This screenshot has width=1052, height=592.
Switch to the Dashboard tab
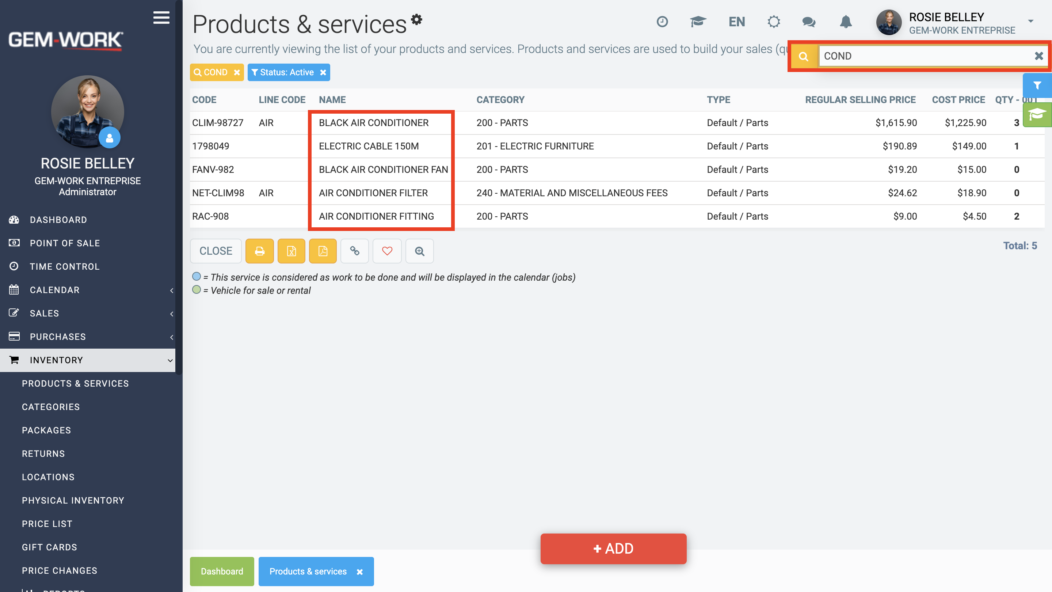coord(222,571)
